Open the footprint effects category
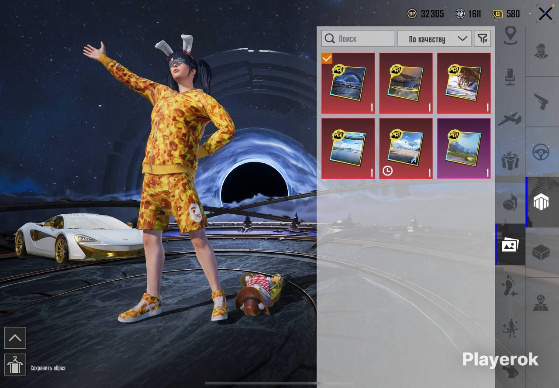 (x=510, y=286)
